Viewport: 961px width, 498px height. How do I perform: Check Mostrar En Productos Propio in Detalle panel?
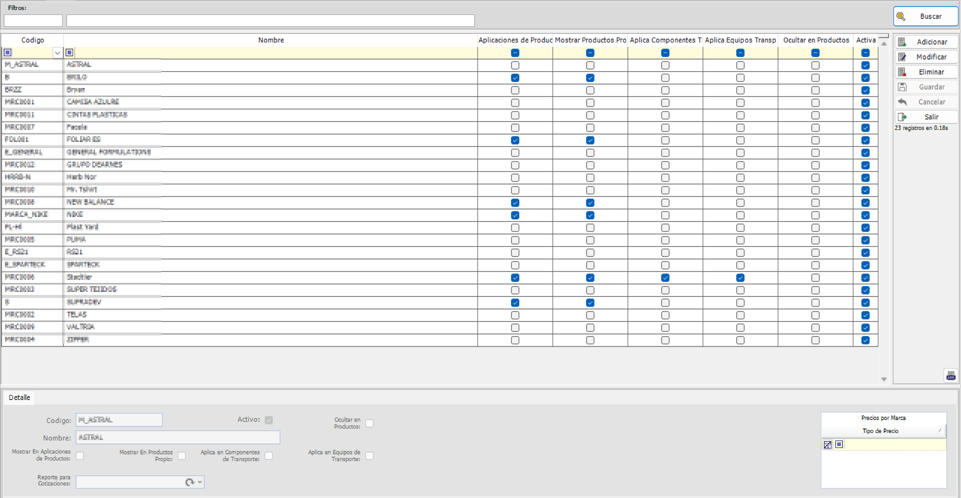pos(182,456)
